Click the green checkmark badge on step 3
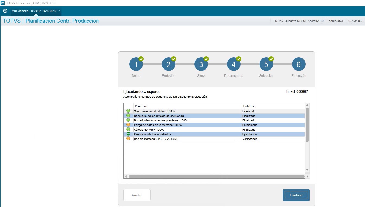The height and width of the screenshot is (207, 365). point(206,59)
